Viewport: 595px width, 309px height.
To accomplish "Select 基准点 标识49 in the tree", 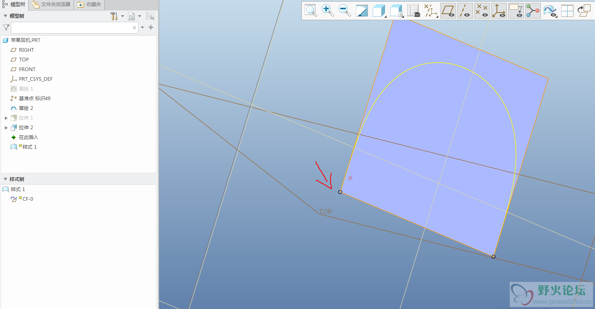I will (35, 99).
